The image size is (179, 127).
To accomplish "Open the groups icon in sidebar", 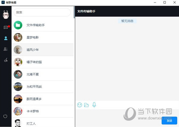I will click(x=6, y=49).
